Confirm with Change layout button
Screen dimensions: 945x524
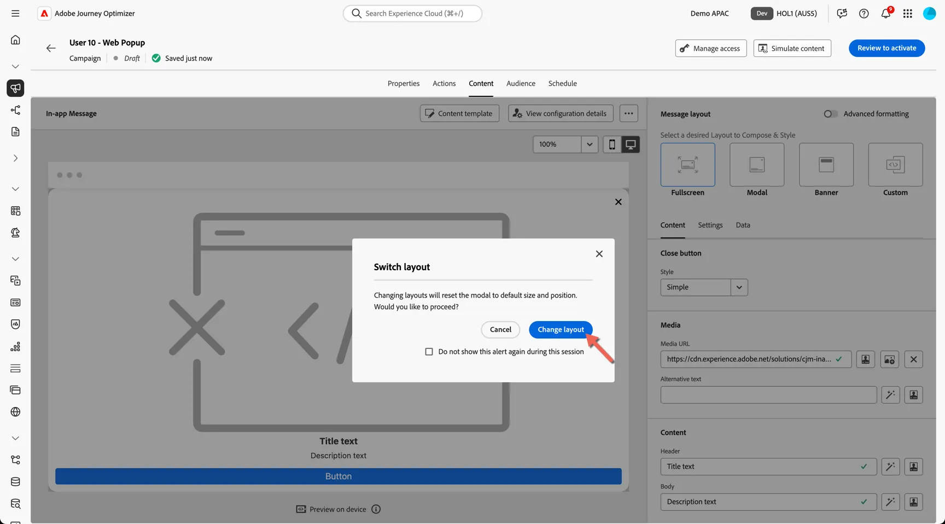tap(561, 330)
